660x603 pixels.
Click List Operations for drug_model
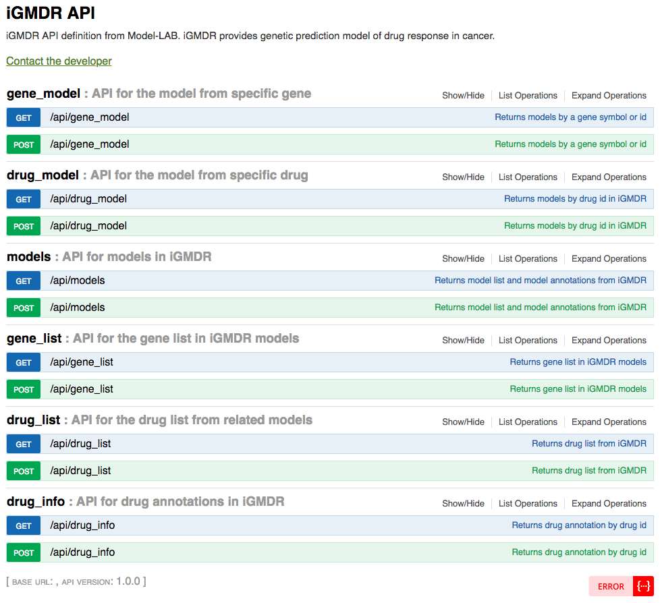click(528, 177)
